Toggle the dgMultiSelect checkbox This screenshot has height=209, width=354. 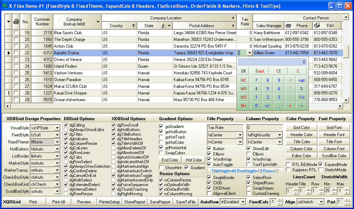click(x=66, y=180)
